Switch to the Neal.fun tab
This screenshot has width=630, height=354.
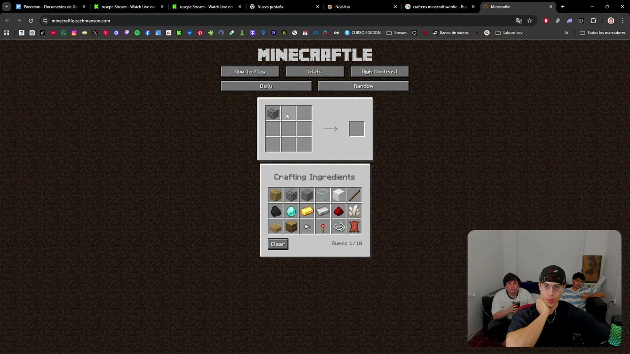point(361,7)
